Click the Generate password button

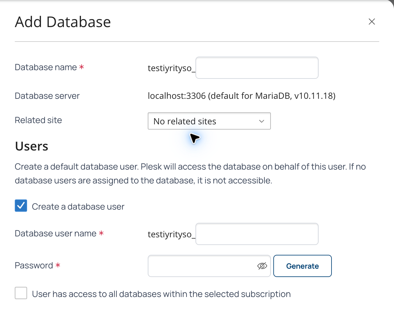pyautogui.click(x=303, y=266)
